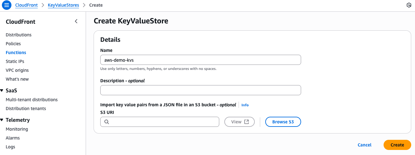Open Policies in the sidebar
The image size is (415, 155).
click(13, 44)
